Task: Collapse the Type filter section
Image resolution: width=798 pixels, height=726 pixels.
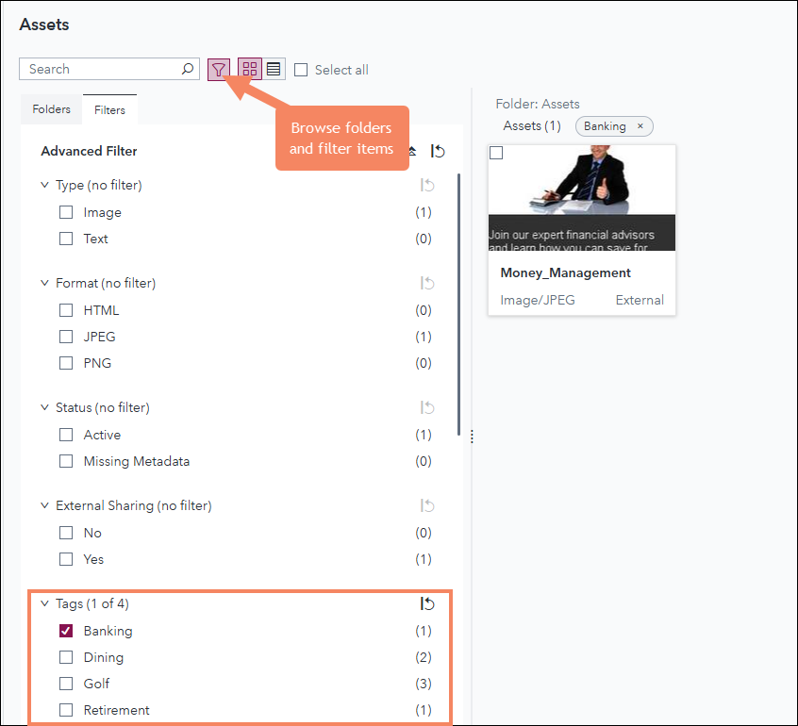Action: 44,185
